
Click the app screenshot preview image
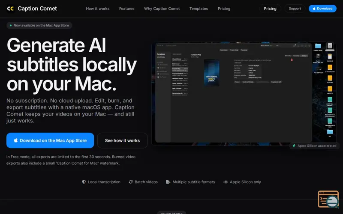[244, 94]
